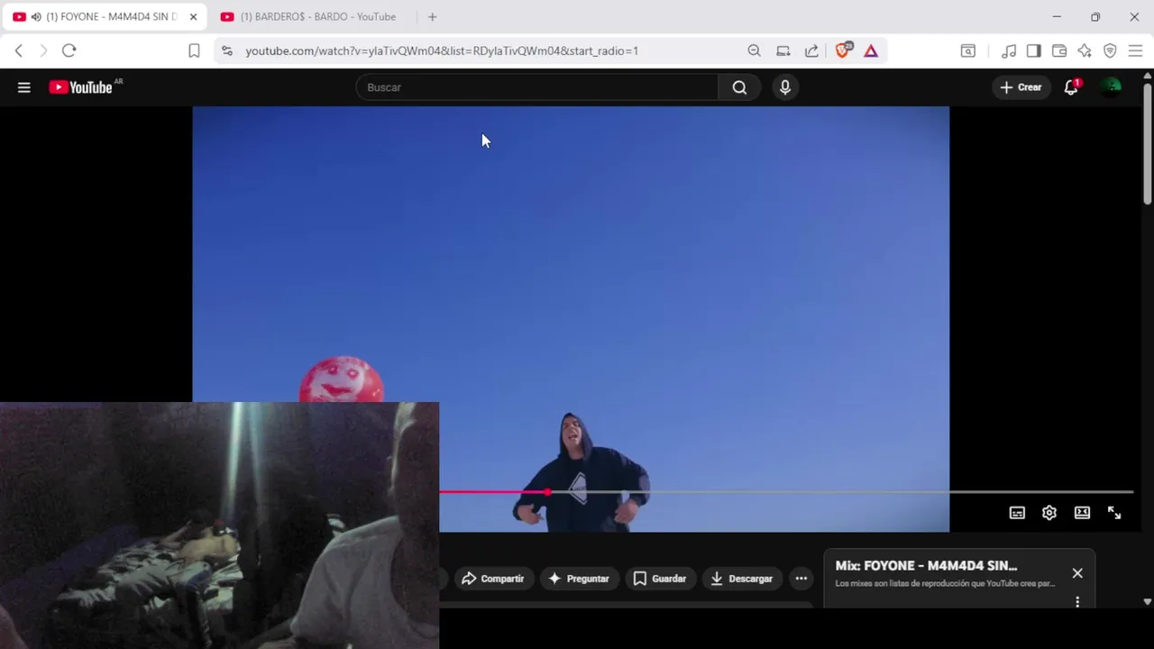Click the Mix: FOYONE - M4M4D4 SIN title
Screen dimensions: 1154x649
(x=926, y=566)
